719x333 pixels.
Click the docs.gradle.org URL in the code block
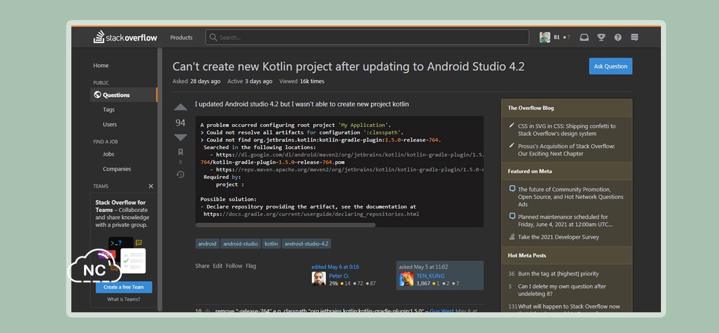point(311,214)
